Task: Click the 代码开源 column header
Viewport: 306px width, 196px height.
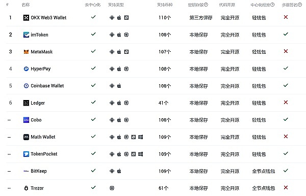Action: point(227,5)
